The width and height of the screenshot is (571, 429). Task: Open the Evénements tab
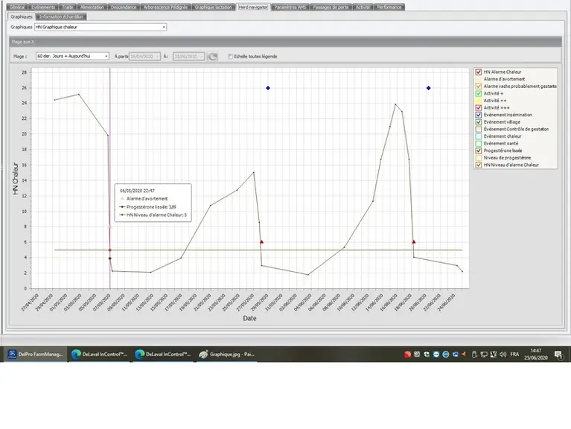[43, 7]
